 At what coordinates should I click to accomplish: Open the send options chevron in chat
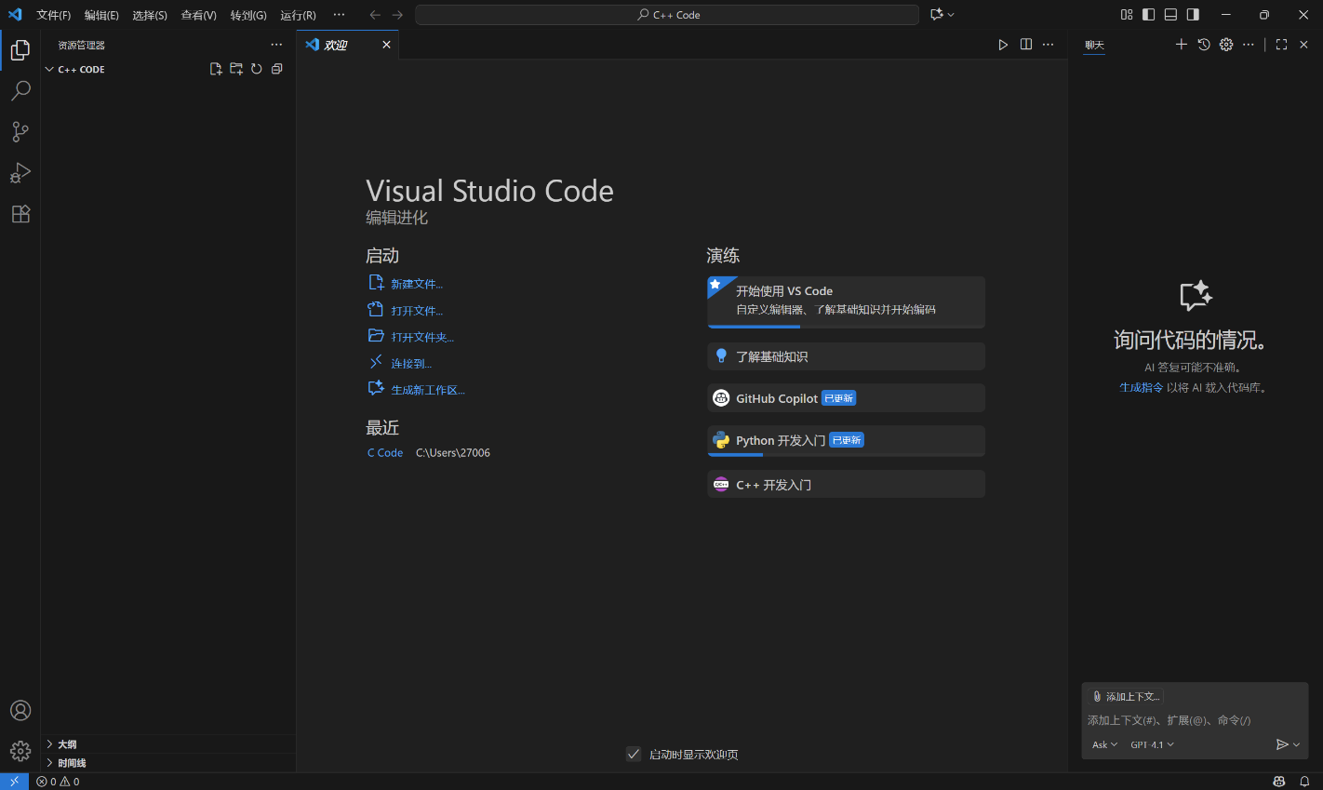pos(1297,744)
